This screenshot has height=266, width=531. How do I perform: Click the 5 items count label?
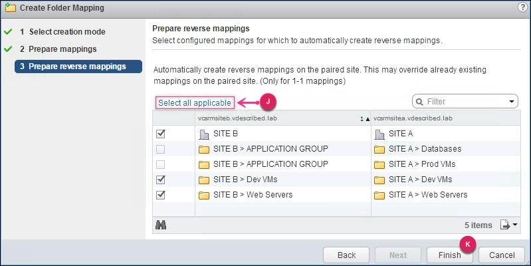click(478, 225)
